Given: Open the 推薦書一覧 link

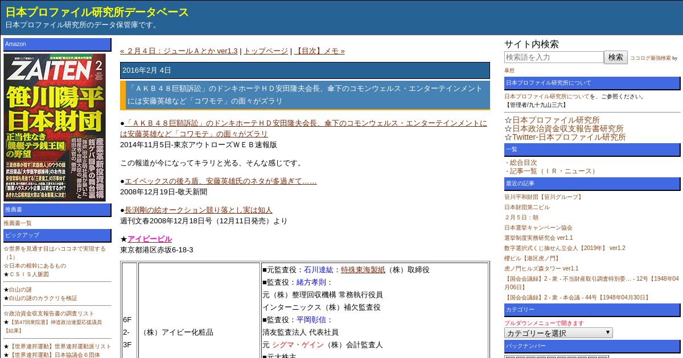Looking at the screenshot, I should pos(18,223).
